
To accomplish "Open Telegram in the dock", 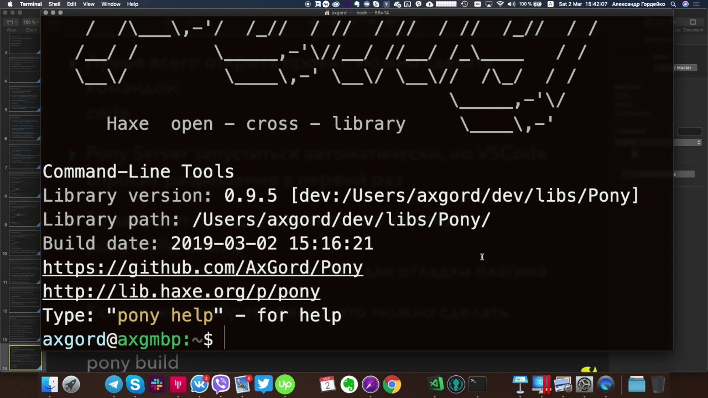I will click(x=114, y=384).
